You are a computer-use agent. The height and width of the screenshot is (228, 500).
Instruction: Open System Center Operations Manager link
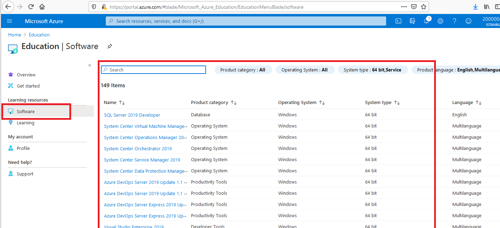coord(145,137)
